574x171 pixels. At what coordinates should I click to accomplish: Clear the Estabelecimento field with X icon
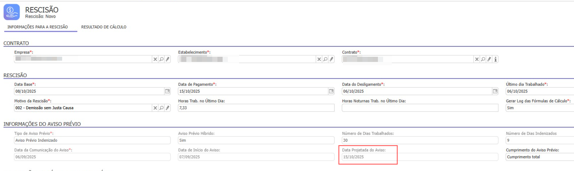pyautogui.click(x=319, y=59)
